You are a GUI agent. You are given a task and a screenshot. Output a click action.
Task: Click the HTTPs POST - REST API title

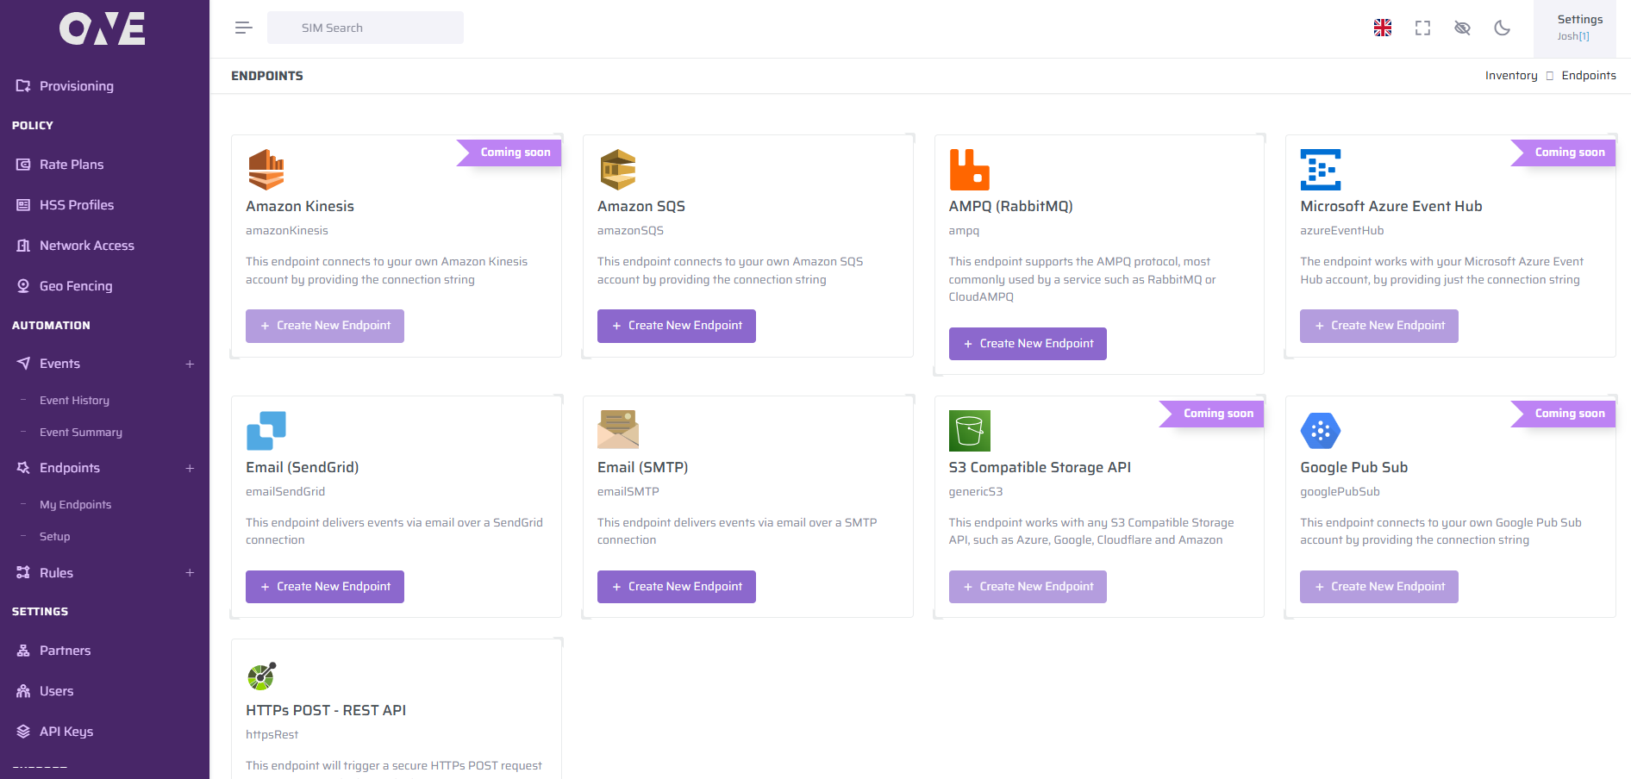click(x=326, y=710)
